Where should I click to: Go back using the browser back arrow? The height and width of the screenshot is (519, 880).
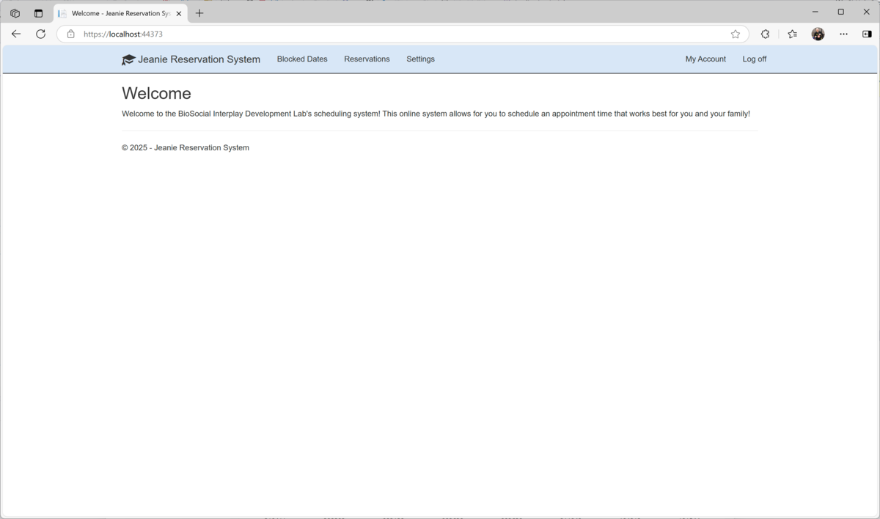click(x=16, y=34)
